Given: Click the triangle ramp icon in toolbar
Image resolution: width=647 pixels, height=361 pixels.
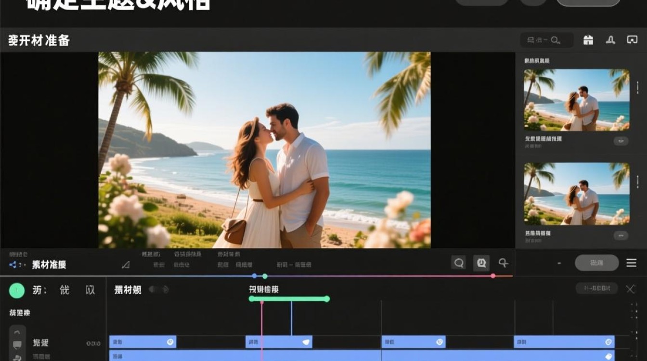Looking at the screenshot, I should 126,264.
